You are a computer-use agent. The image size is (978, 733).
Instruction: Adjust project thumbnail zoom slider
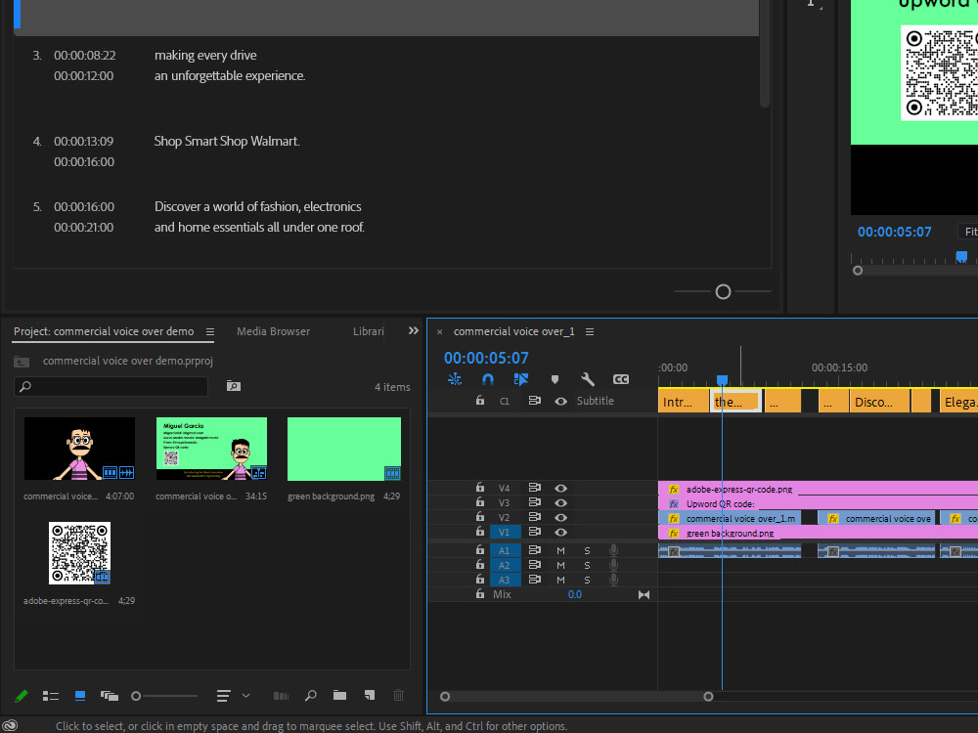click(136, 696)
